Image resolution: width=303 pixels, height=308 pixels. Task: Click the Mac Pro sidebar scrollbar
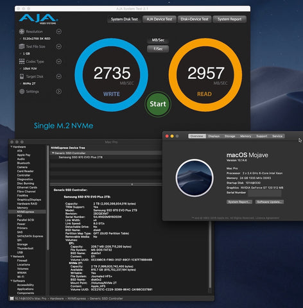[x=48, y=198]
